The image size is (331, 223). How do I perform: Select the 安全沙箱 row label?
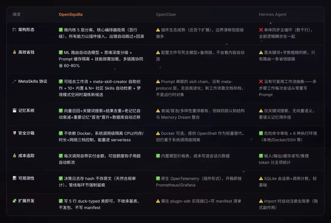tap(26, 133)
